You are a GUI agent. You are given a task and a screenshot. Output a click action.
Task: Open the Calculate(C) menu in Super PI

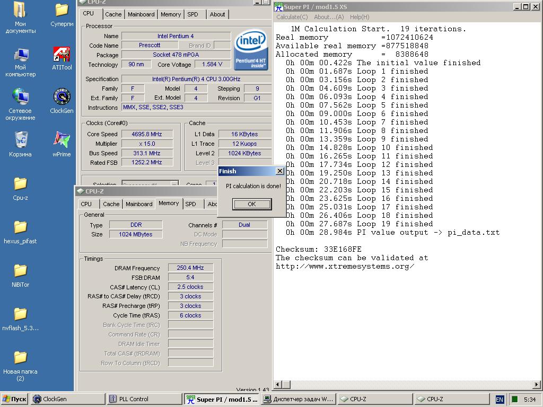292,17
